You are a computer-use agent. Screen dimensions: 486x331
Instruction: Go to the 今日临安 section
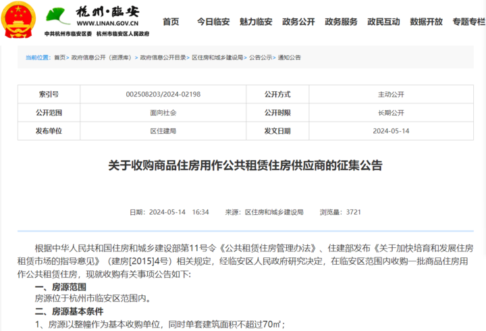click(x=213, y=22)
